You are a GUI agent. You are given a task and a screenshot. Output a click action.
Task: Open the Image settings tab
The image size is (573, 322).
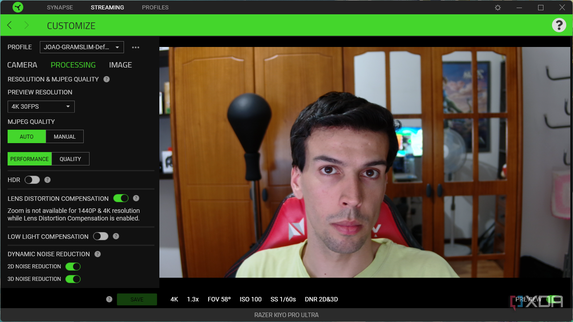pos(120,65)
